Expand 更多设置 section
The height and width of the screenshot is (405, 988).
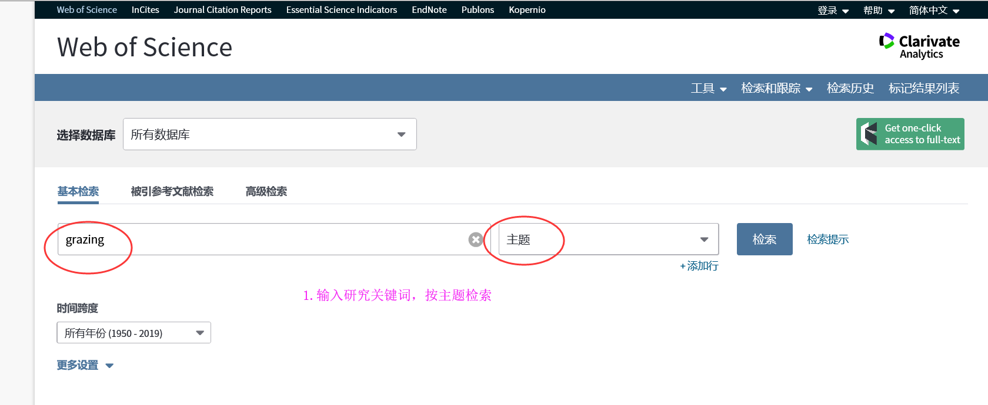[x=85, y=365]
